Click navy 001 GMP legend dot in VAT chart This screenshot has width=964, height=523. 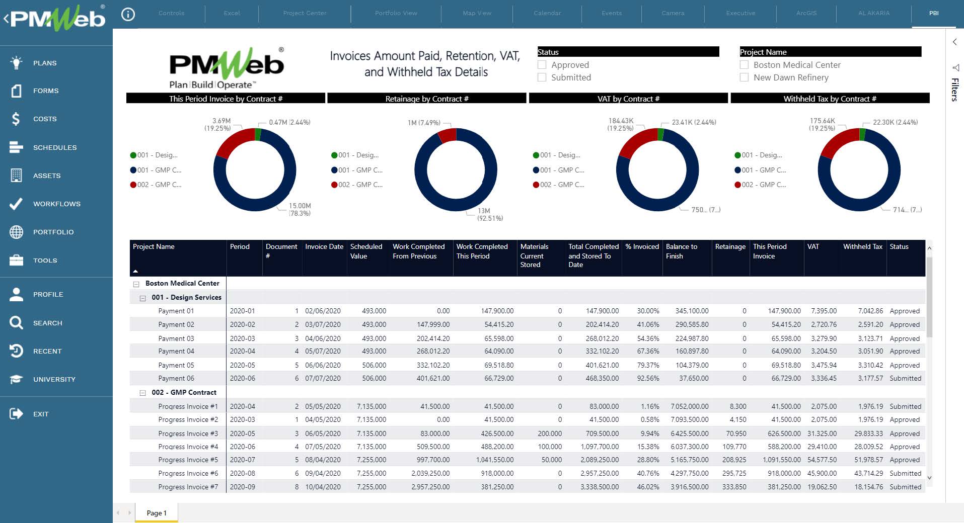pos(536,170)
